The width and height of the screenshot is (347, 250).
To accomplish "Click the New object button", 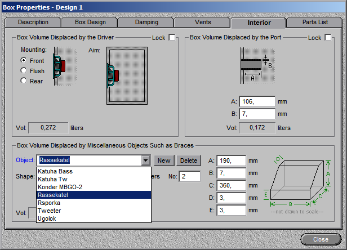I will [x=164, y=160].
